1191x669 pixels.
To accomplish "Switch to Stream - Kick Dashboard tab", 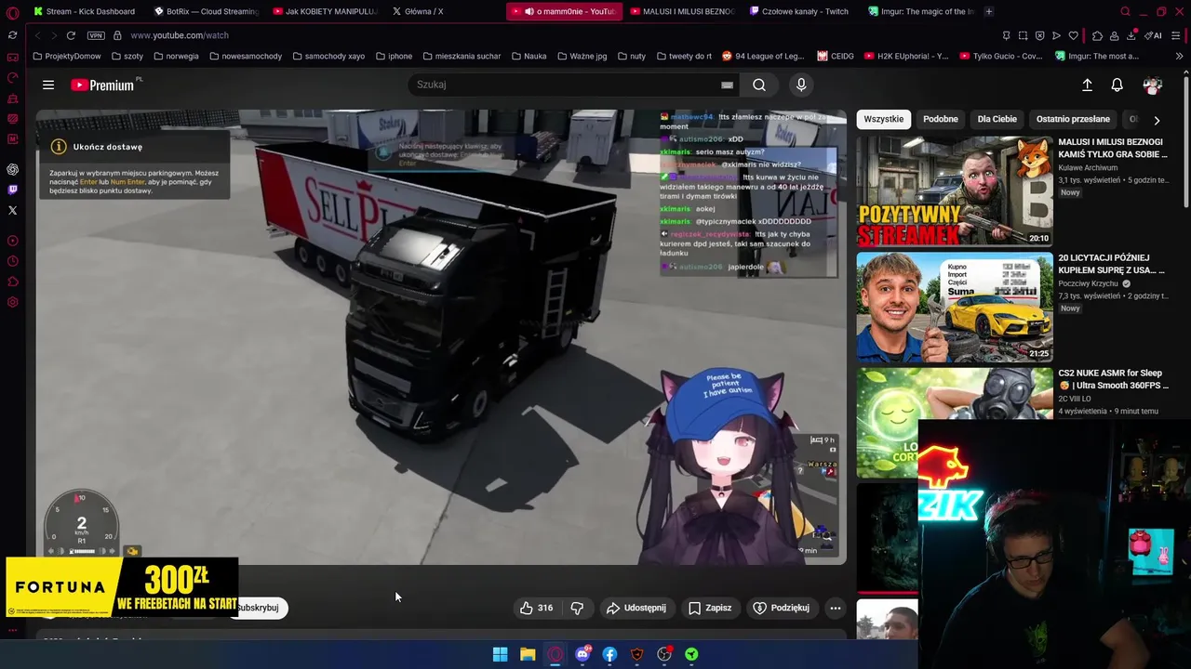I will (x=86, y=11).
